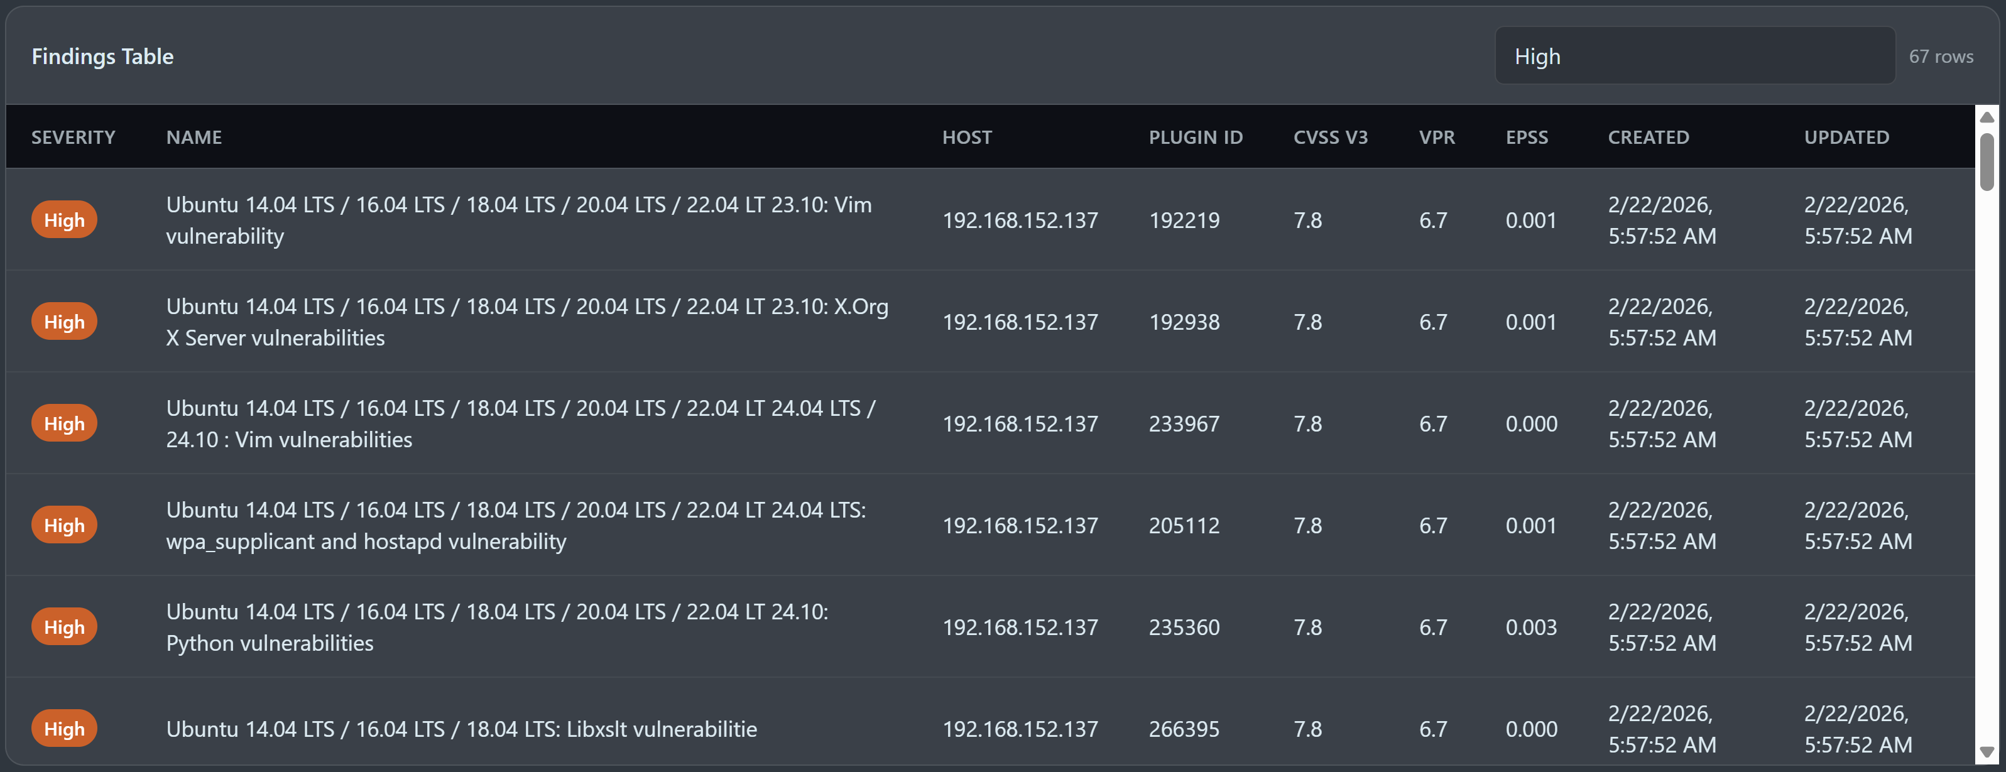The width and height of the screenshot is (2006, 772).
Task: Click the scrollbar down arrow
Action: pos(1987,753)
